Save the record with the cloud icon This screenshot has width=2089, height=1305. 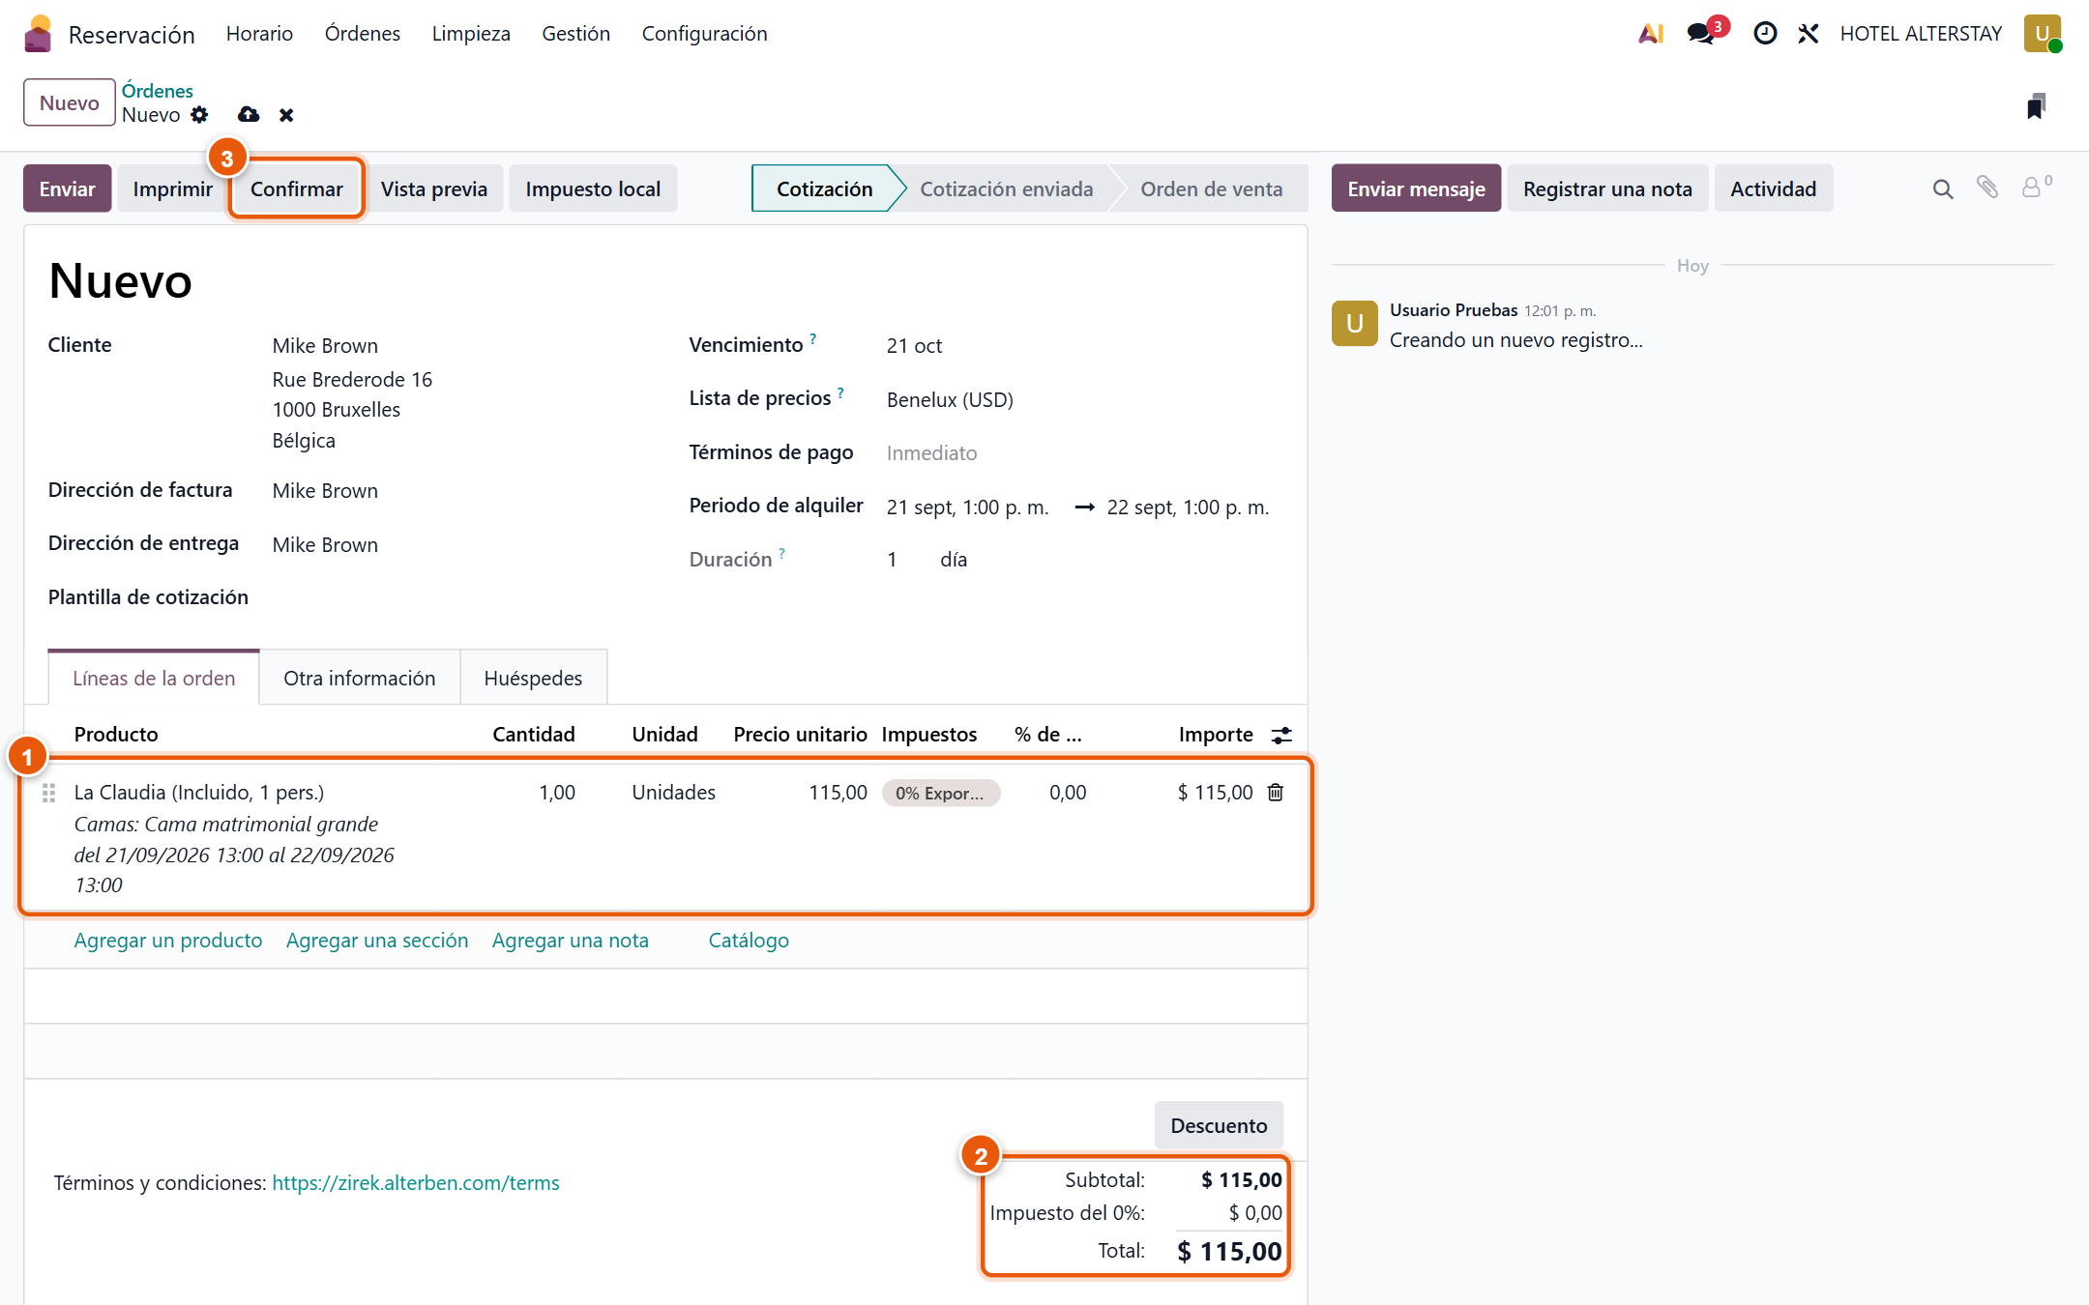click(249, 115)
